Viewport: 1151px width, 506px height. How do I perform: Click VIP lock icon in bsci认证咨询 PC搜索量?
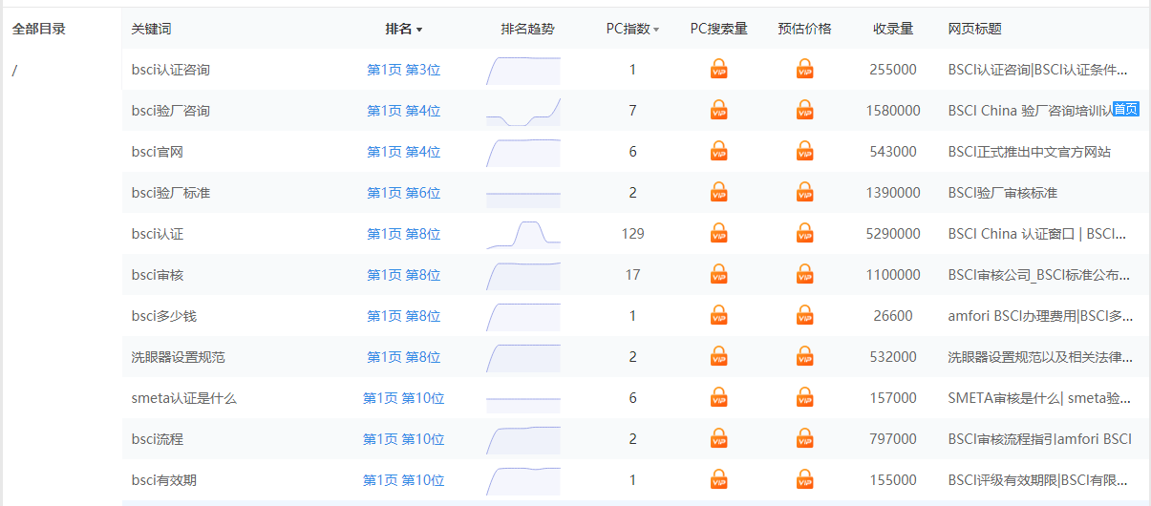coord(718,69)
